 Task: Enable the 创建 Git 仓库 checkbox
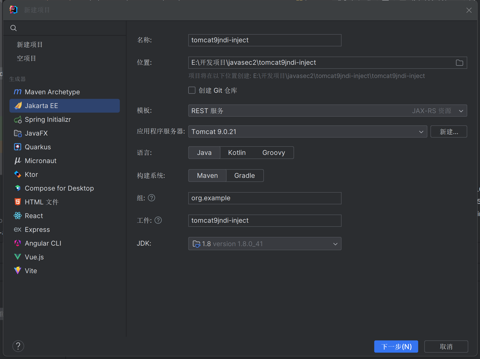(192, 90)
